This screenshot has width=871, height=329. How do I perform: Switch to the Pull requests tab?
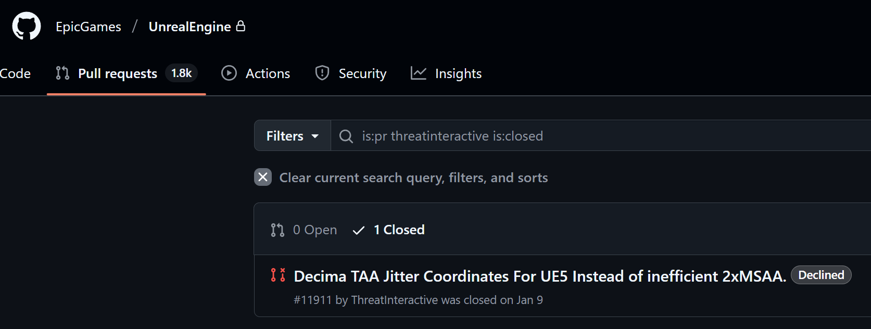[126, 73]
